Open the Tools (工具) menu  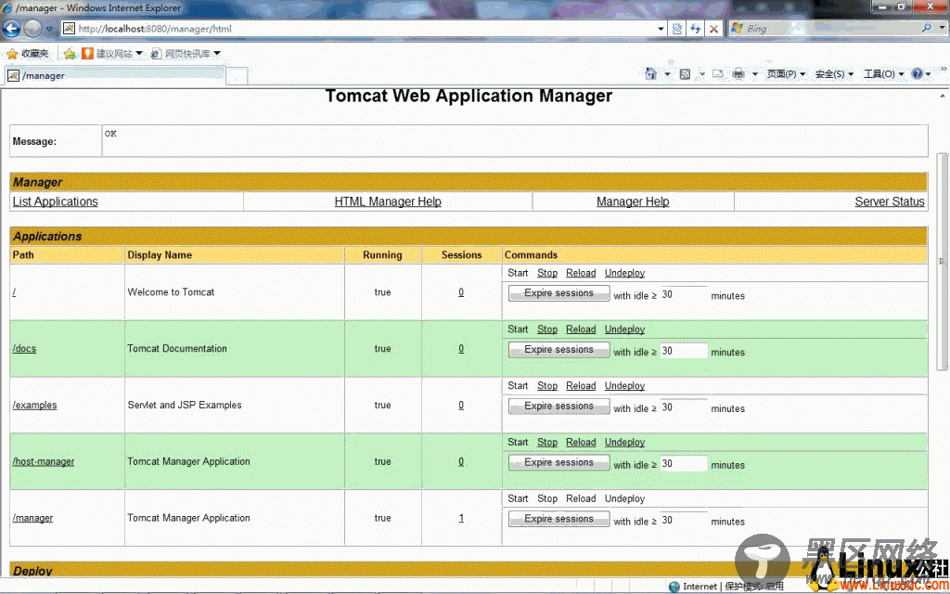pos(883,74)
